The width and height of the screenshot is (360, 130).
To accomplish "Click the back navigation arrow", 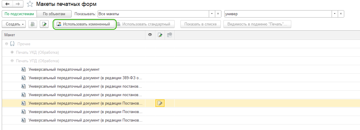I will click(x=7, y=4).
